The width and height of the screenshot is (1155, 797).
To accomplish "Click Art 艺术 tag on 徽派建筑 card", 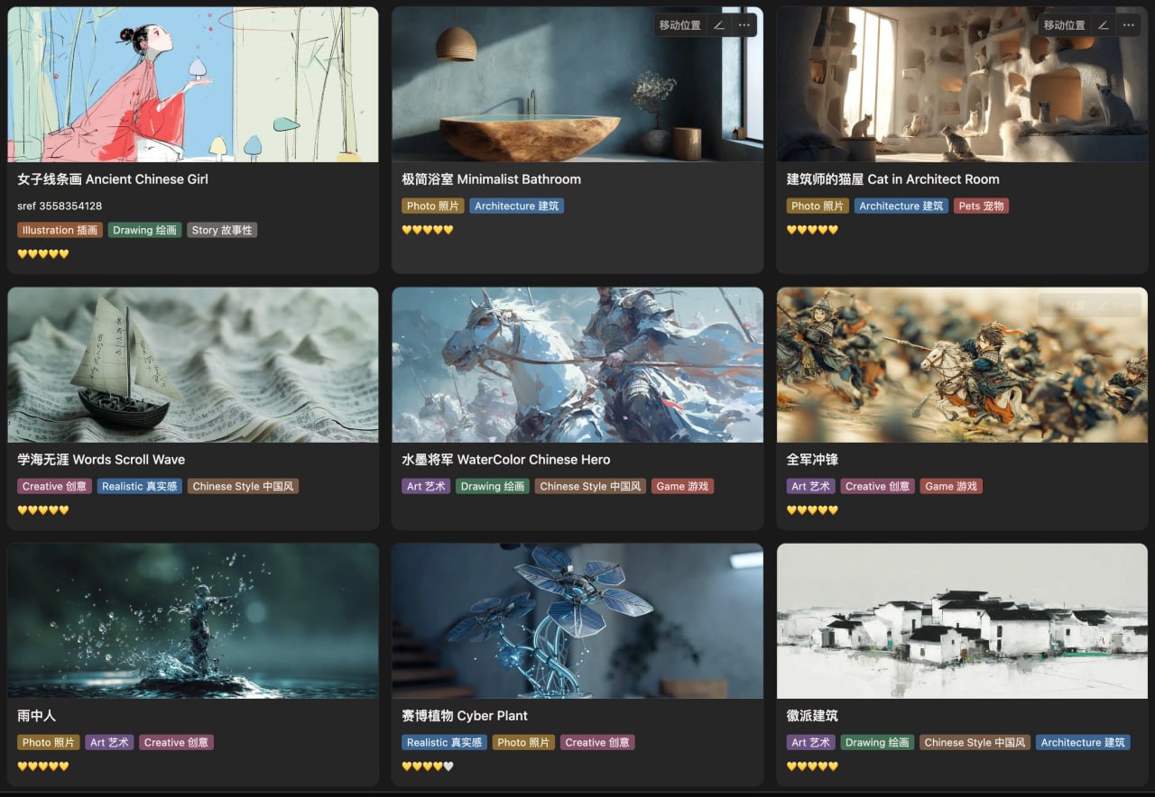I will [x=810, y=743].
